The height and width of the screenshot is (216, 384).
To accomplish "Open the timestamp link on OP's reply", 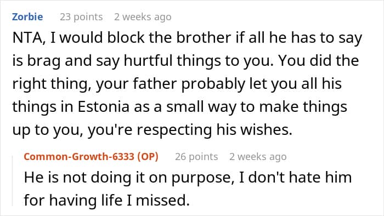I will click(x=258, y=157).
